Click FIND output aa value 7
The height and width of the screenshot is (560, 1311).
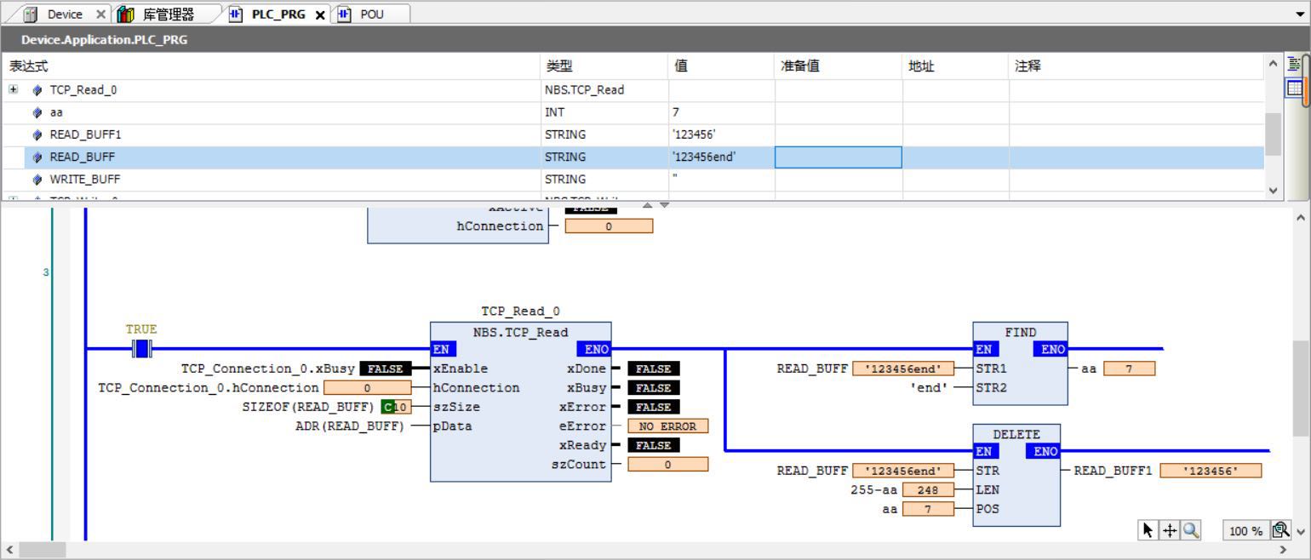point(1129,369)
